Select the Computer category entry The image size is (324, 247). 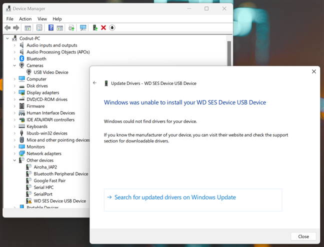coord(36,79)
